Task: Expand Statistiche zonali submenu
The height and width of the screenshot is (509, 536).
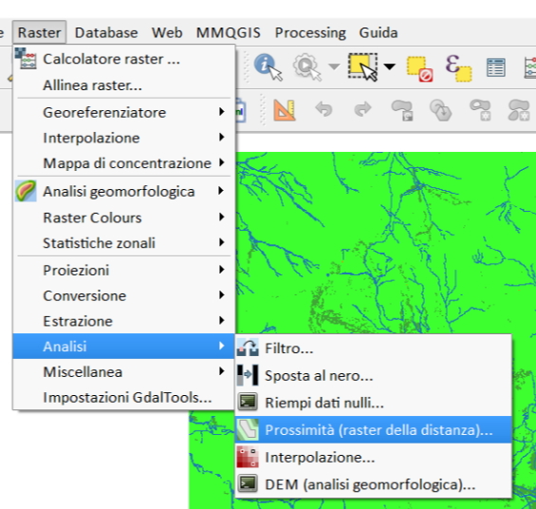Action: pos(123,243)
